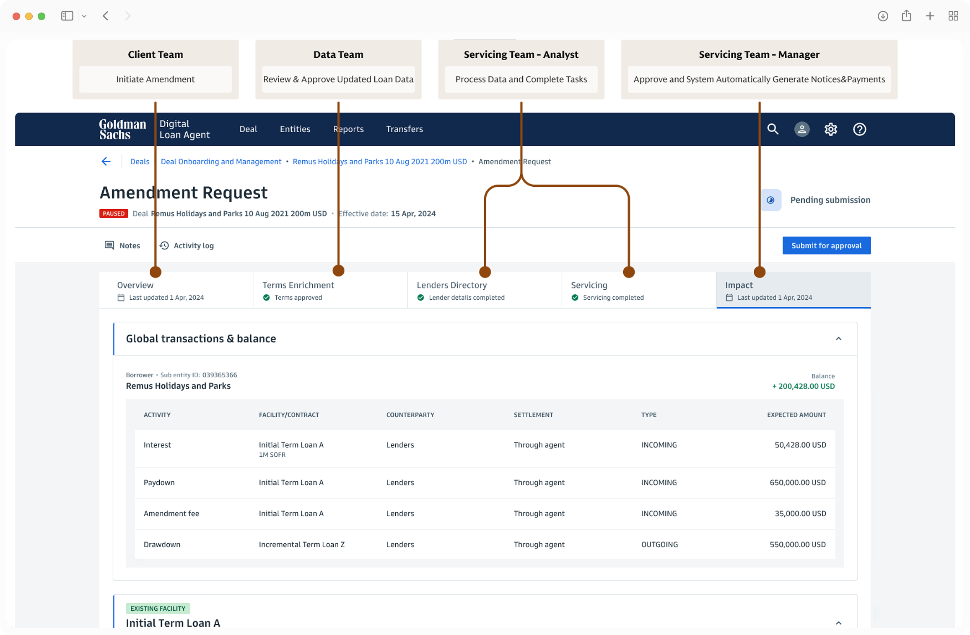The height and width of the screenshot is (635, 970).
Task: Click the green check beside Terms approved
Action: [266, 298]
